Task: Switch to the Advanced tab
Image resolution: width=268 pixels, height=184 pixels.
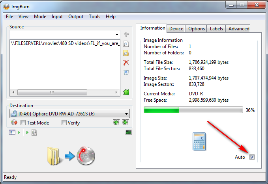Action: [x=239, y=29]
